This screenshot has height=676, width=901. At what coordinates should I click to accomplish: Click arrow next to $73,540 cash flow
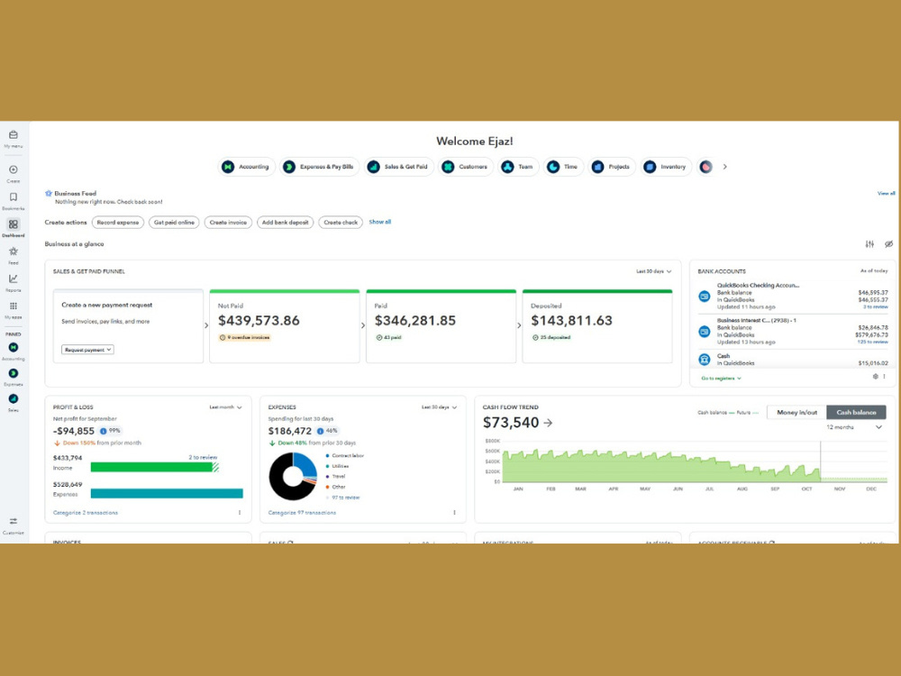pyautogui.click(x=548, y=423)
